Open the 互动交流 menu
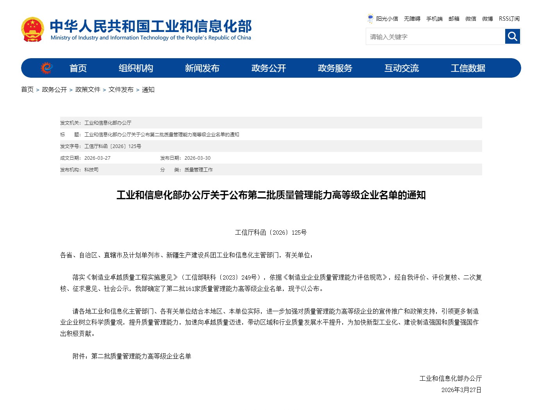This screenshot has width=547, height=410. (x=402, y=68)
